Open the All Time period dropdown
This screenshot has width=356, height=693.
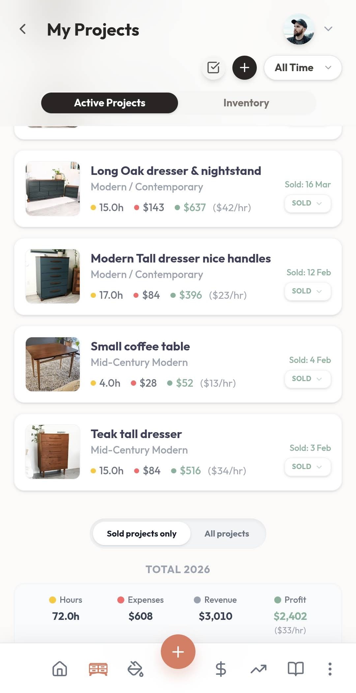303,68
